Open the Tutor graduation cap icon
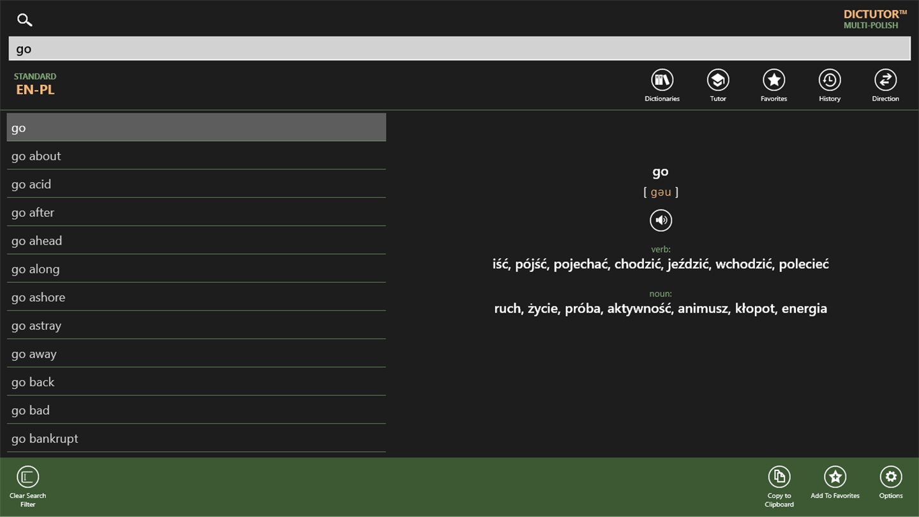Screen dimensions: 919x517 coord(718,80)
